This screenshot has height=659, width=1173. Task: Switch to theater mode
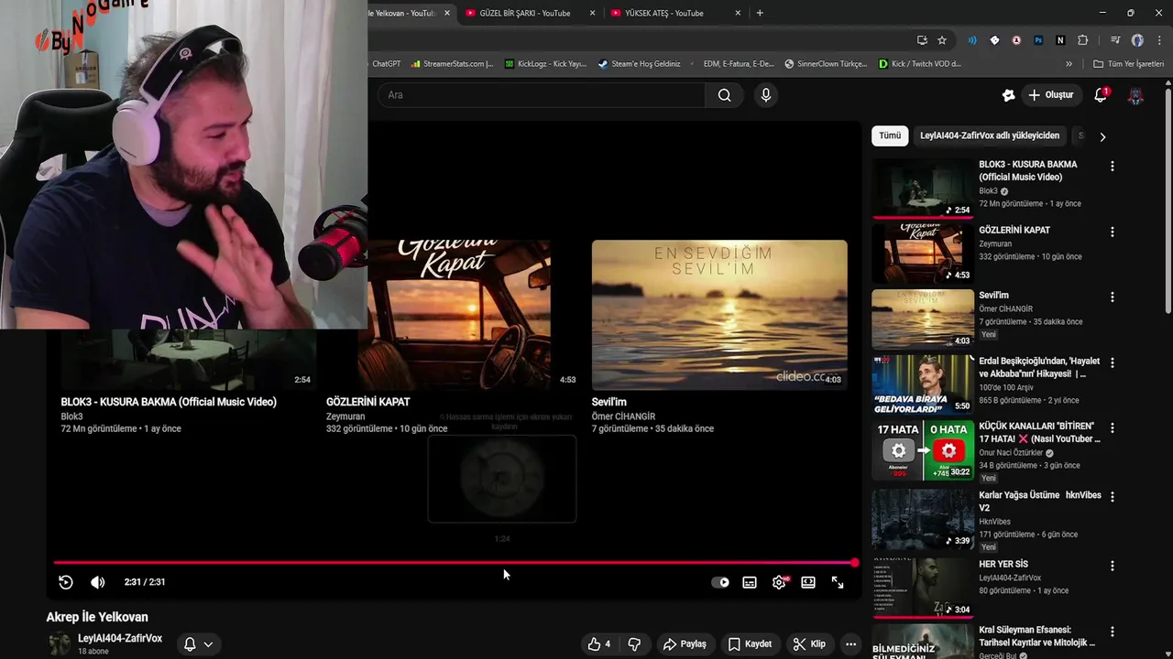pos(808,582)
